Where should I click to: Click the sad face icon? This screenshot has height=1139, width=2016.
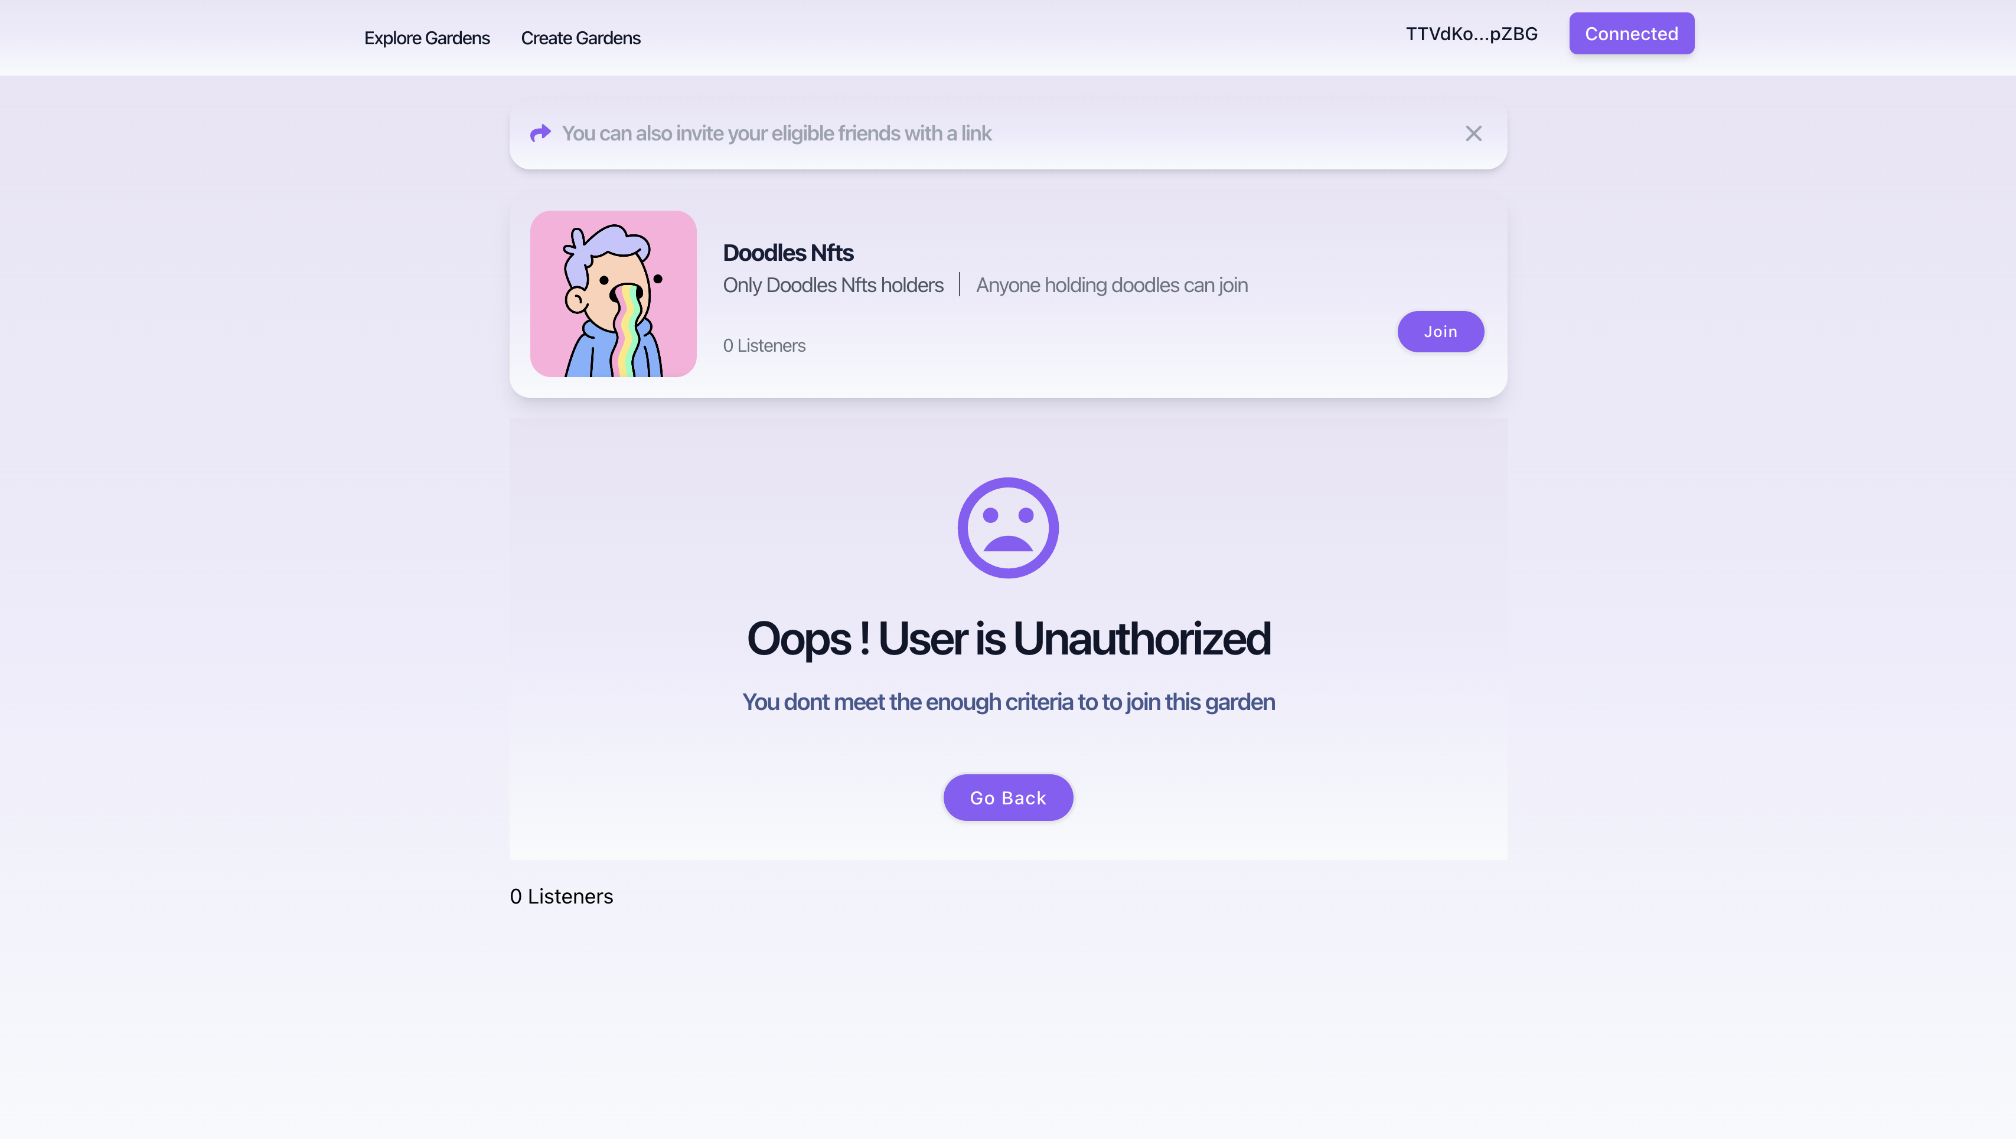pos(1008,528)
